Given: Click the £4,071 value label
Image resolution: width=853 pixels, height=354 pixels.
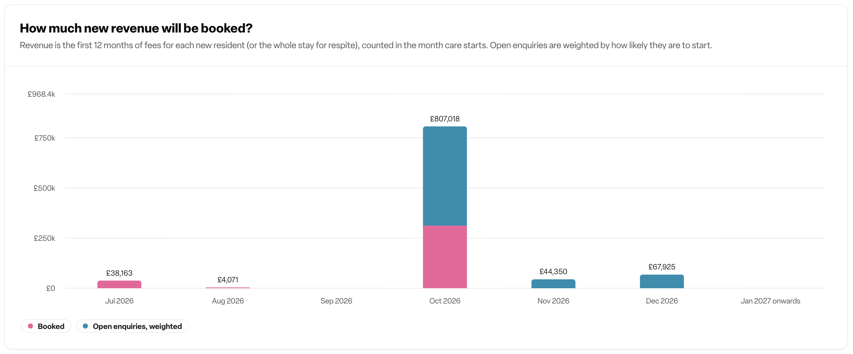Looking at the screenshot, I should click(228, 280).
